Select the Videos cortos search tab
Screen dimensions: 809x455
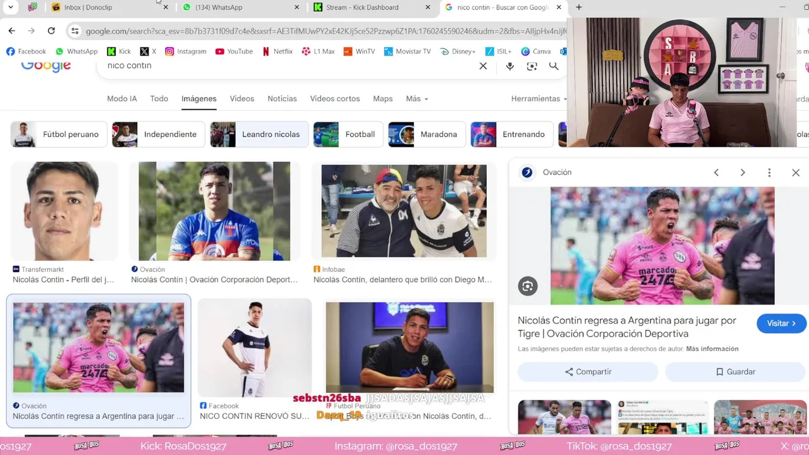(x=335, y=99)
